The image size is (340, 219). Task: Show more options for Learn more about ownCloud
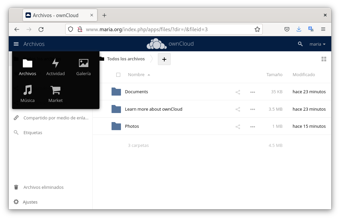(253, 109)
